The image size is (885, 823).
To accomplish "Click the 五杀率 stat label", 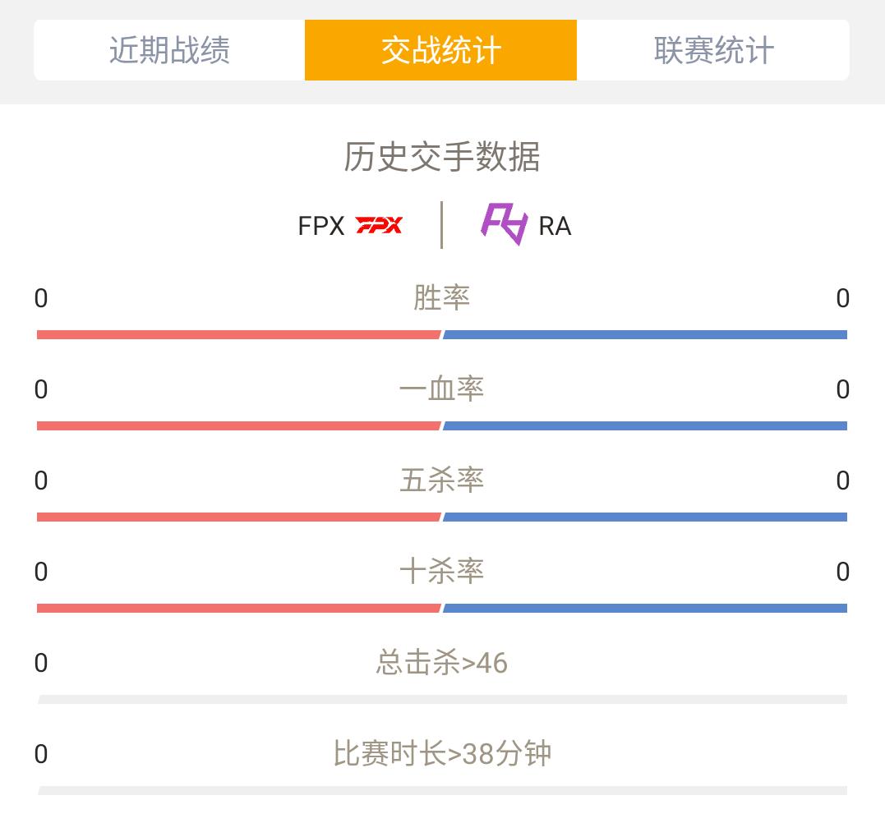I will (442, 480).
